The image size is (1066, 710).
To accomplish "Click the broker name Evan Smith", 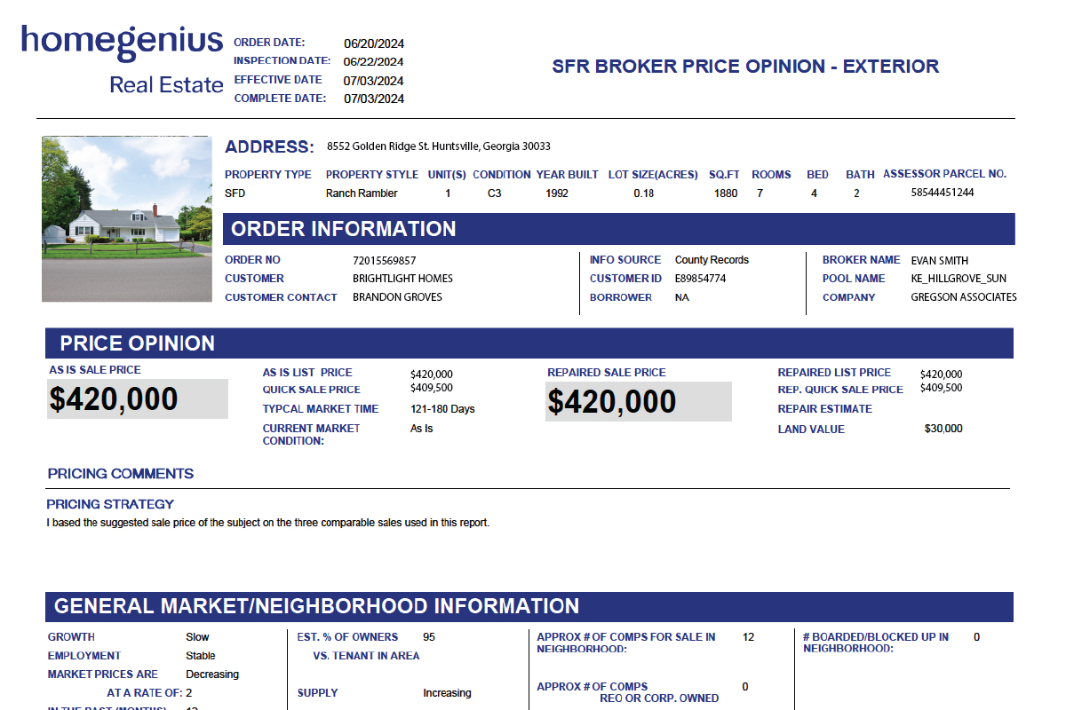I will tap(941, 261).
